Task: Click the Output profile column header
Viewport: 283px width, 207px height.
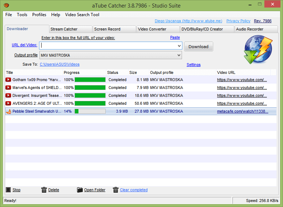Action: point(183,72)
